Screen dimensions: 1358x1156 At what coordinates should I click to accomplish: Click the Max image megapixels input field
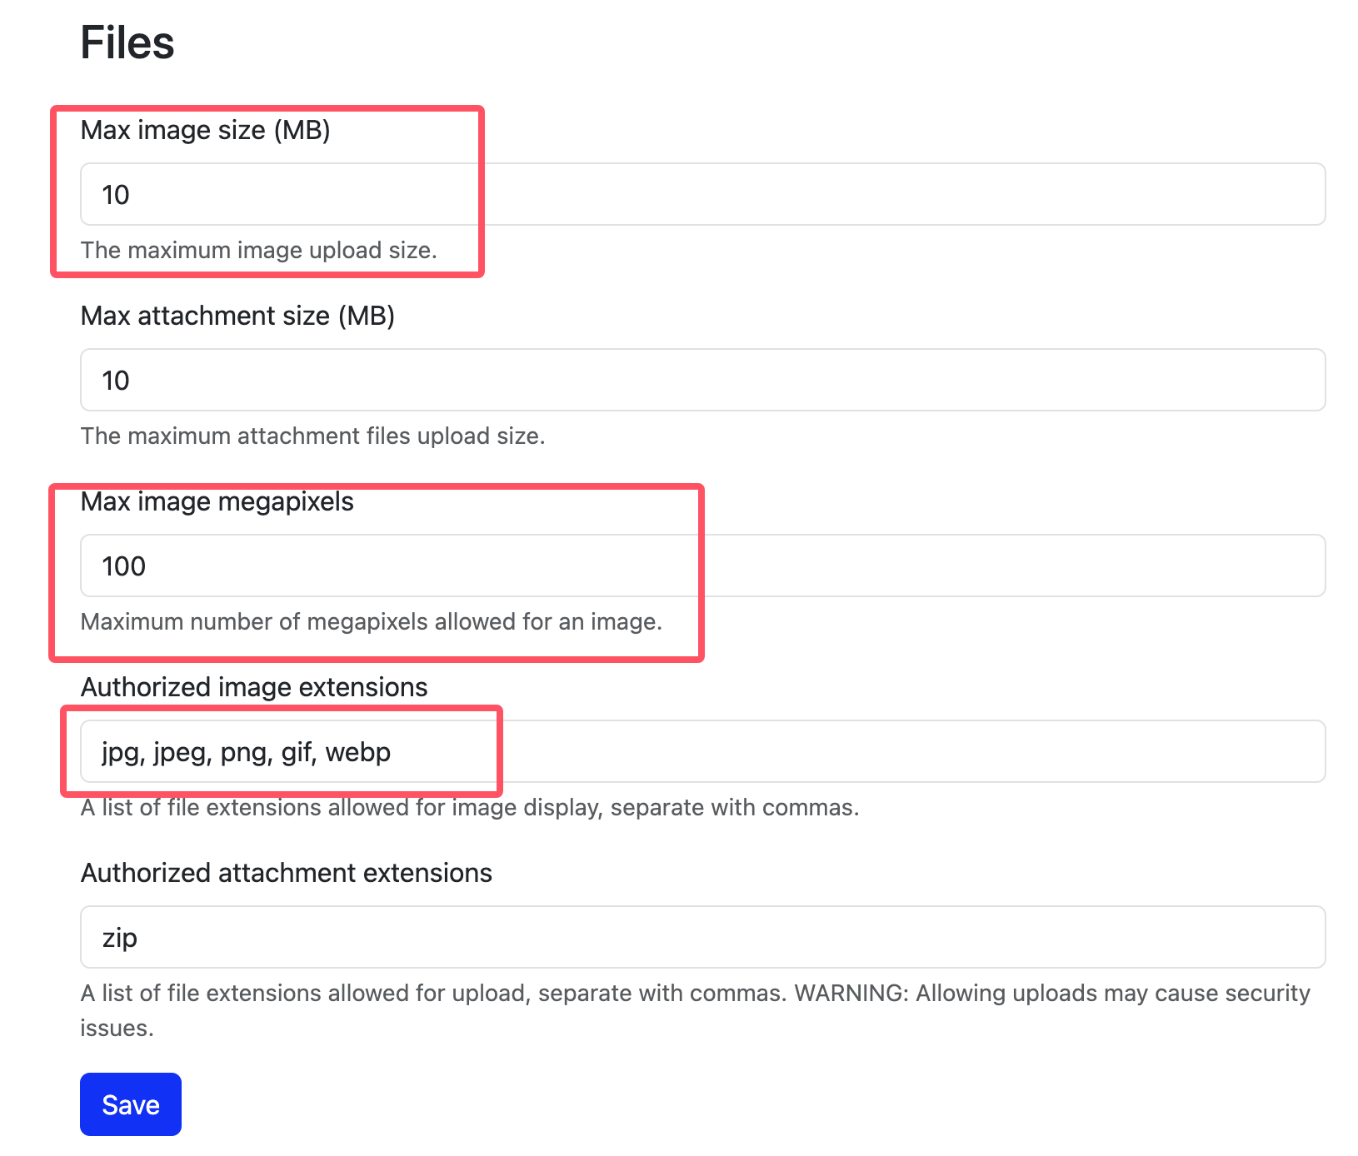click(x=702, y=566)
